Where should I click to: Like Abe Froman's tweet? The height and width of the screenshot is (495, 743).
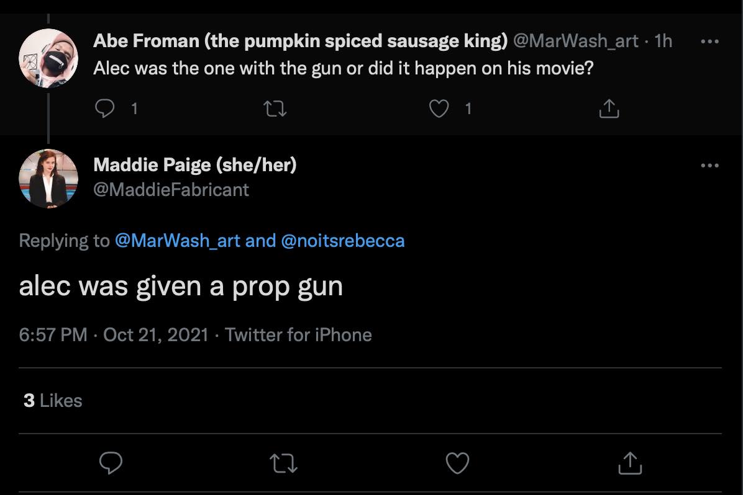click(439, 109)
